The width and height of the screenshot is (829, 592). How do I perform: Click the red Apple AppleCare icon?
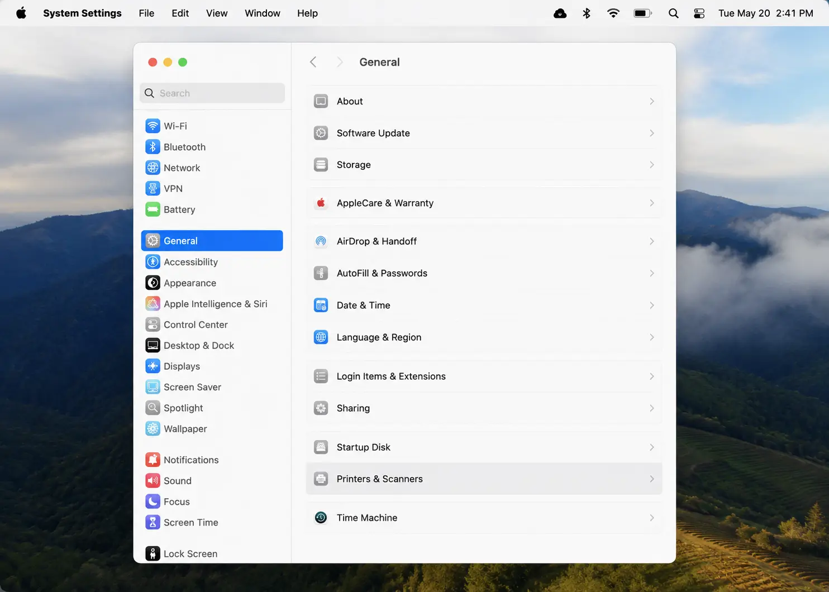click(x=321, y=203)
